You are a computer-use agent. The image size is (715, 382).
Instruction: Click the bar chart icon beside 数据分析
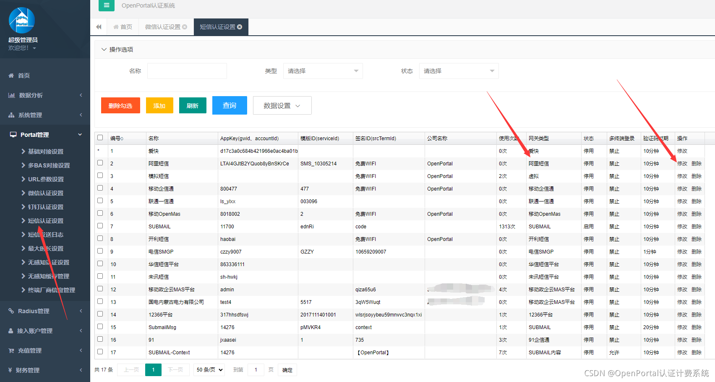(12, 95)
